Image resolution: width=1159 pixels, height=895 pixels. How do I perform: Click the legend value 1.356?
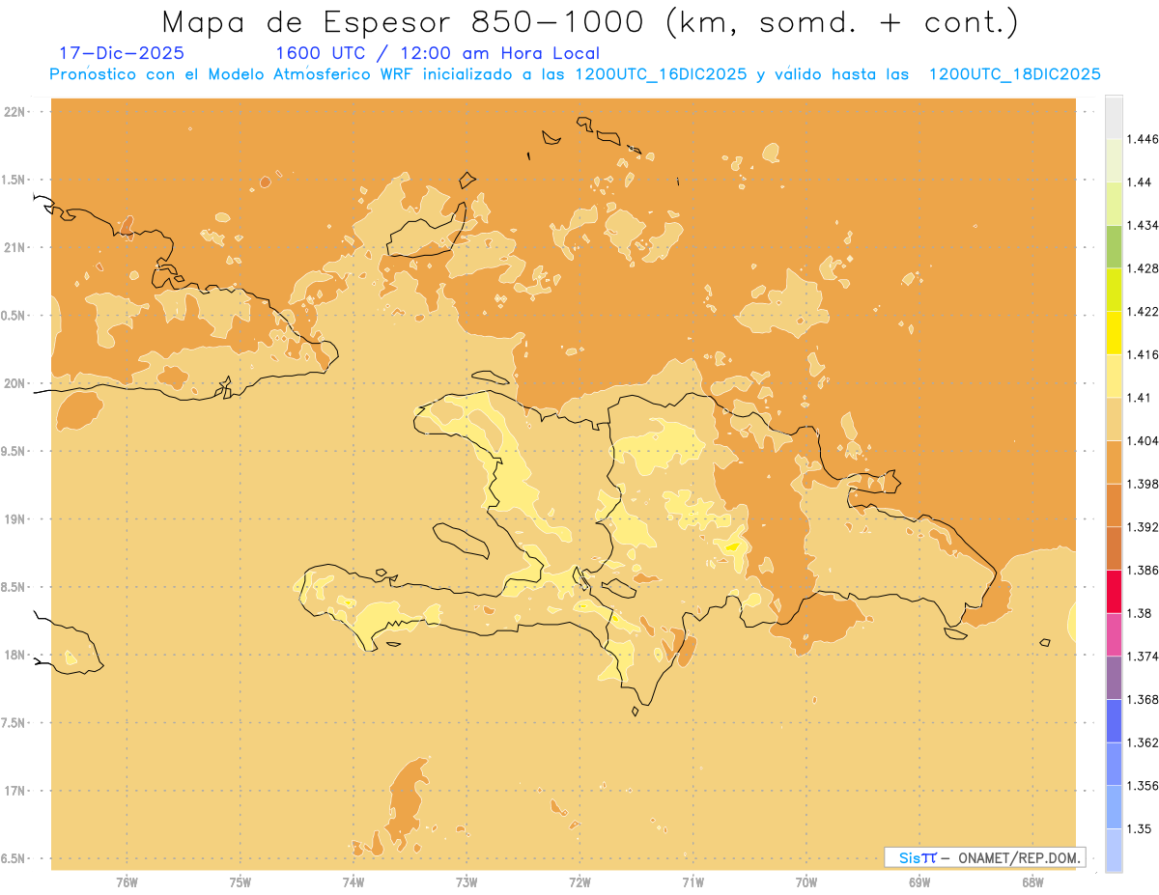(x=1145, y=785)
